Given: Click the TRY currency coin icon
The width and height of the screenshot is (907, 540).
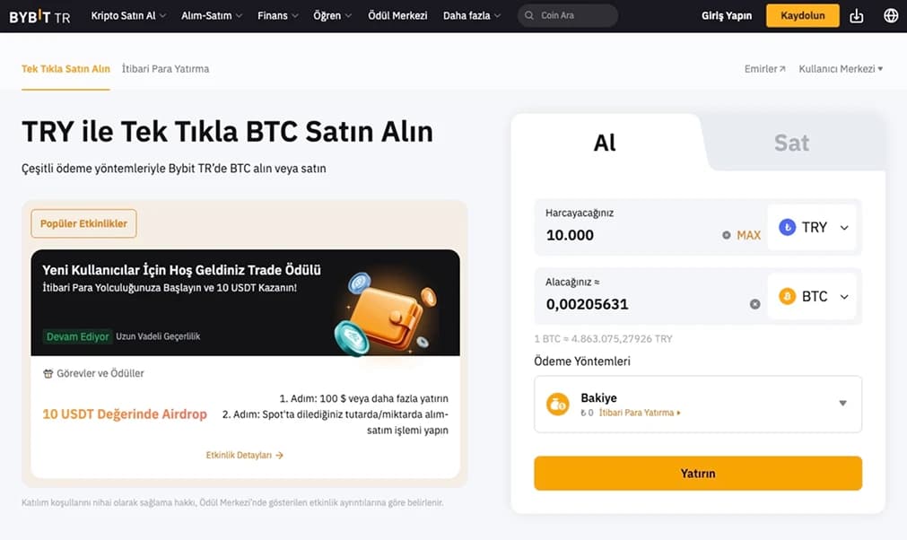Looking at the screenshot, I should click(787, 227).
